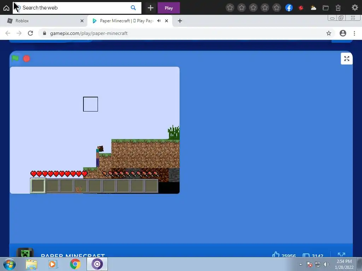Reload the page

(30, 33)
